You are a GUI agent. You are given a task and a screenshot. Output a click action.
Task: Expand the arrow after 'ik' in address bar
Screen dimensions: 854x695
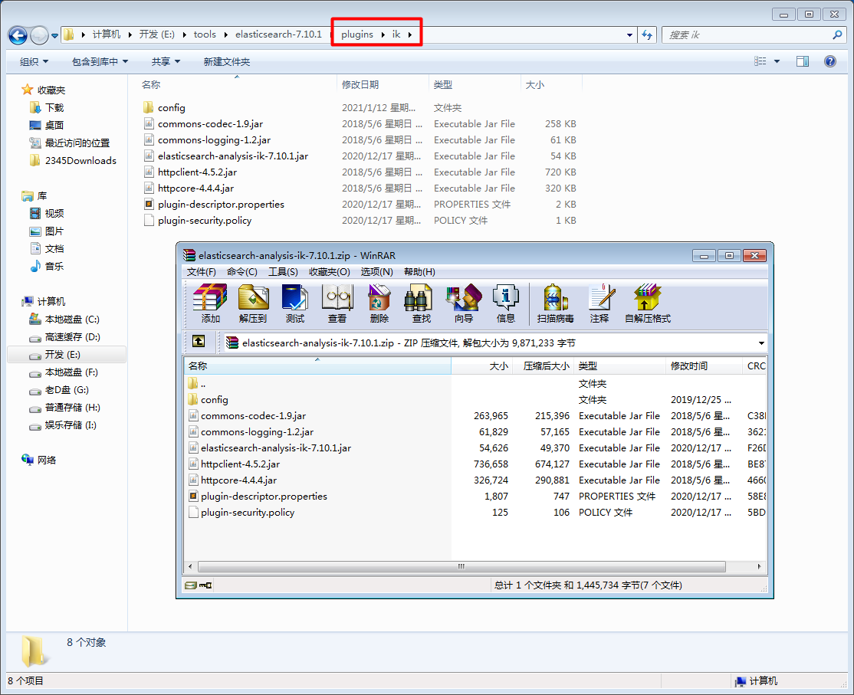409,34
